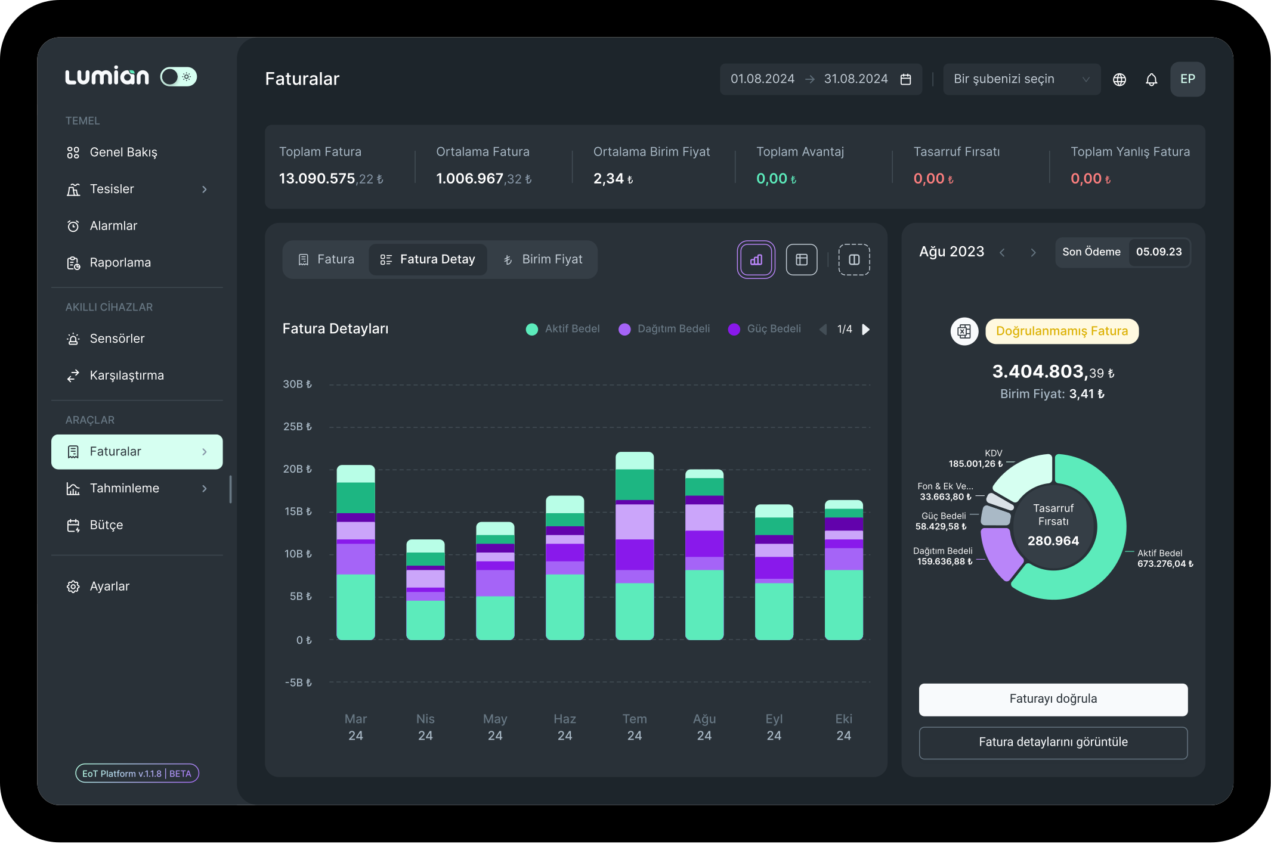Image resolution: width=1271 pixels, height=844 pixels.
Task: Click the Fatura Detay list icon
Action: (386, 260)
